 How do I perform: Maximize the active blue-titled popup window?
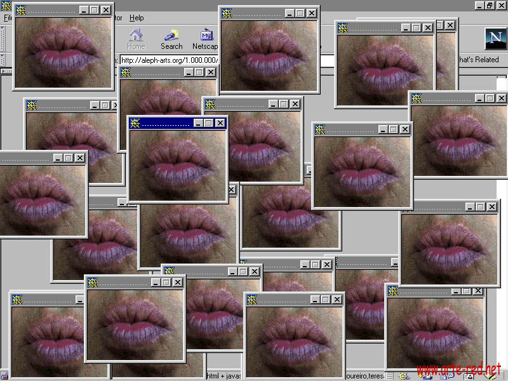[208, 123]
